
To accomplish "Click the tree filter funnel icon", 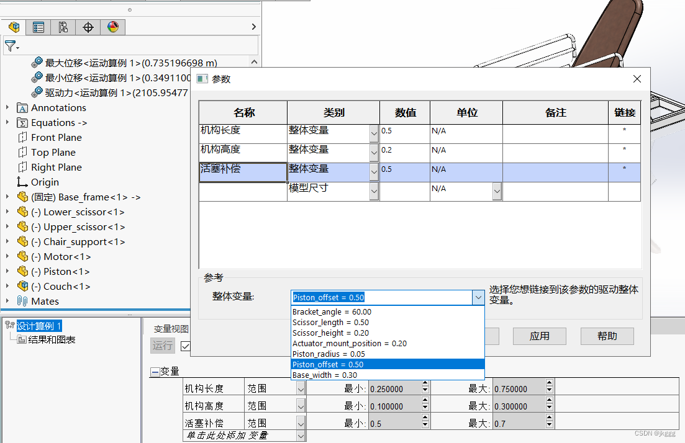I will pos(11,45).
